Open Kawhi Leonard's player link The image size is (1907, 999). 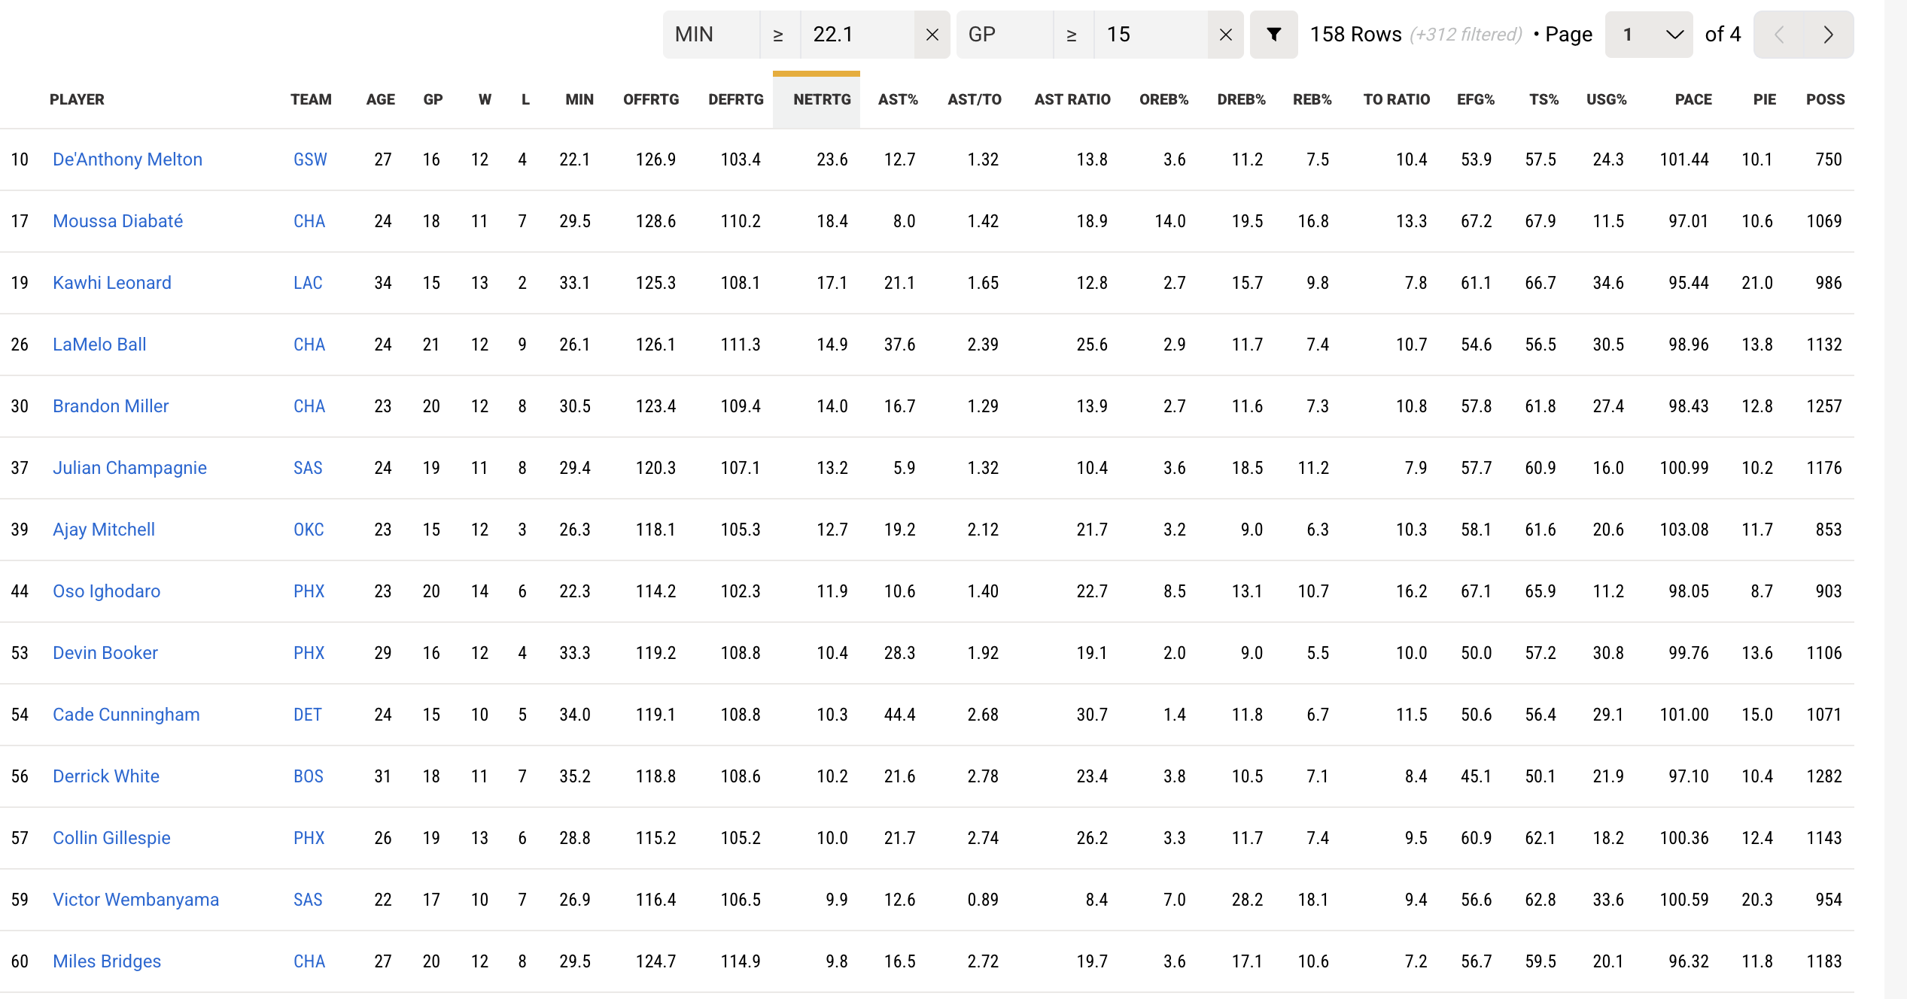coord(112,283)
